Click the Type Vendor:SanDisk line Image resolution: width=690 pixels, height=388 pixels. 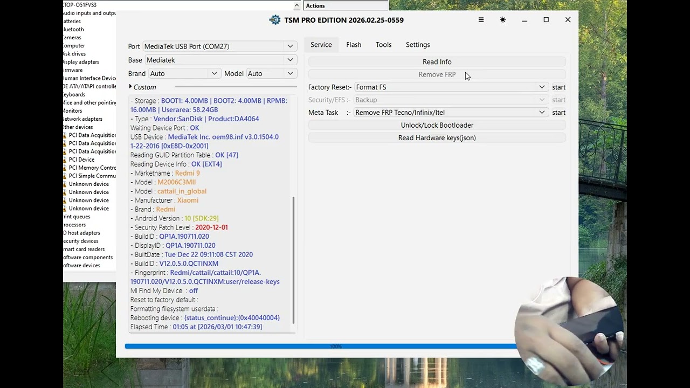195,119
